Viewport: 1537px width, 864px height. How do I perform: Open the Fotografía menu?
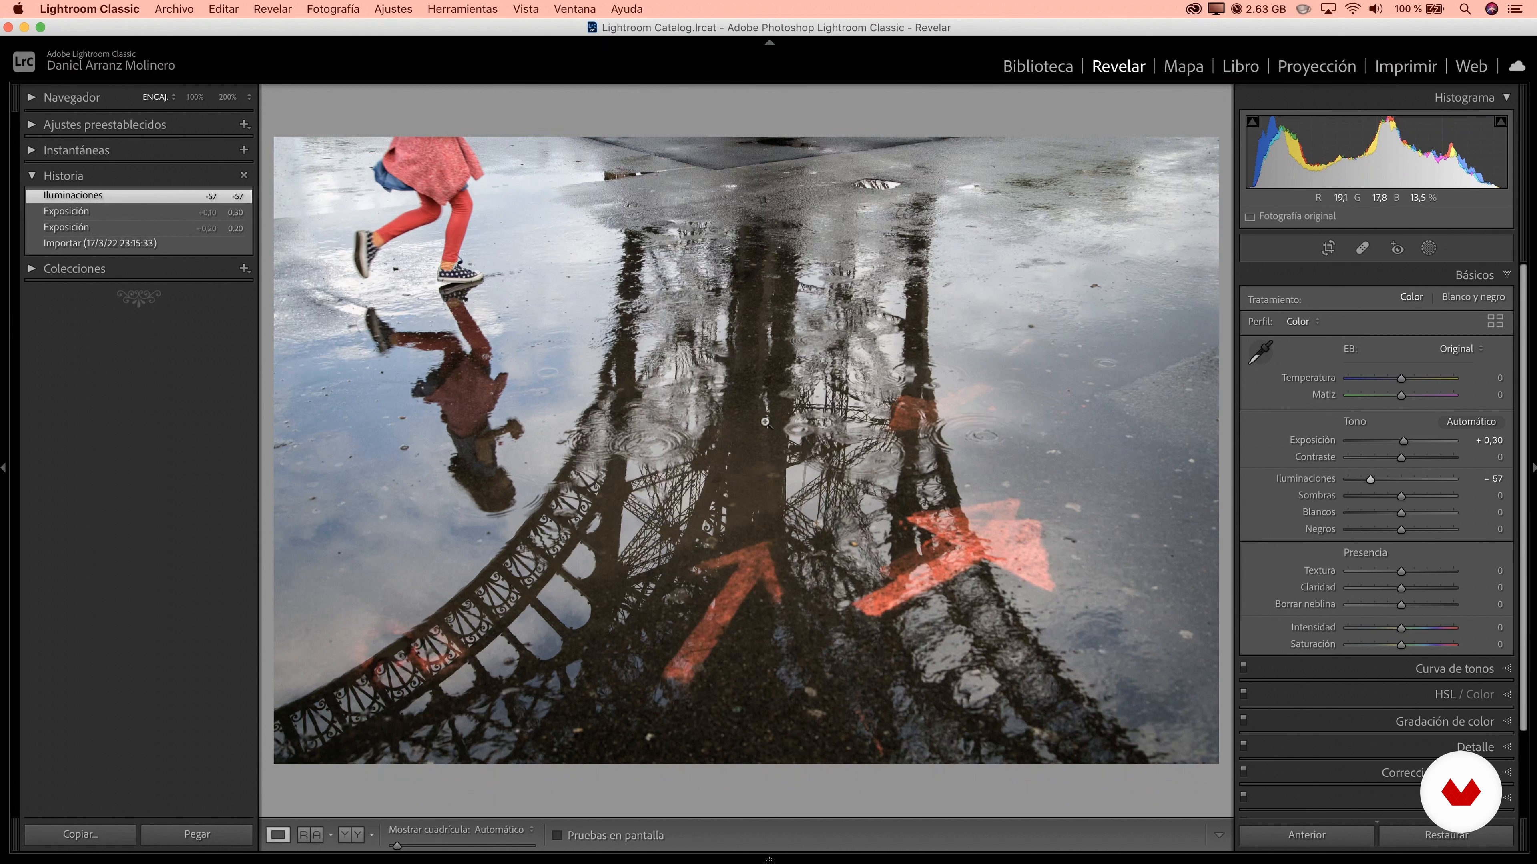(333, 9)
